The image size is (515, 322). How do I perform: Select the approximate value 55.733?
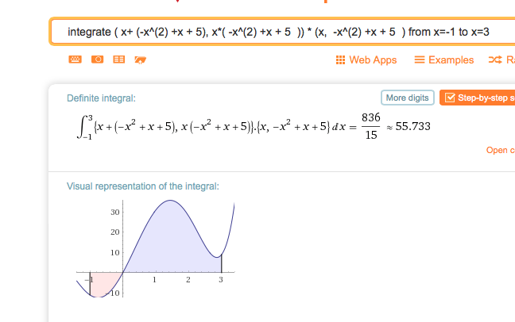coord(412,126)
